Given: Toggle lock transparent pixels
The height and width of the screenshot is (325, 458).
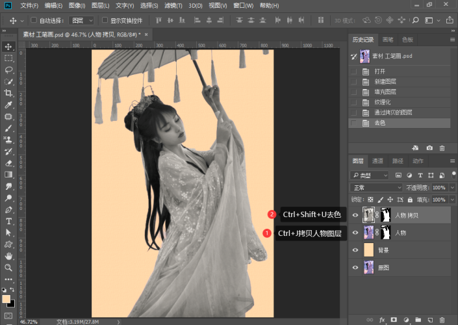Looking at the screenshot, I should click(370, 200).
